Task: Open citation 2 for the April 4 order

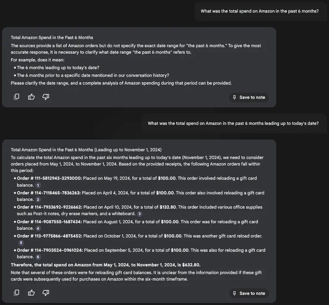Action: coord(38,200)
